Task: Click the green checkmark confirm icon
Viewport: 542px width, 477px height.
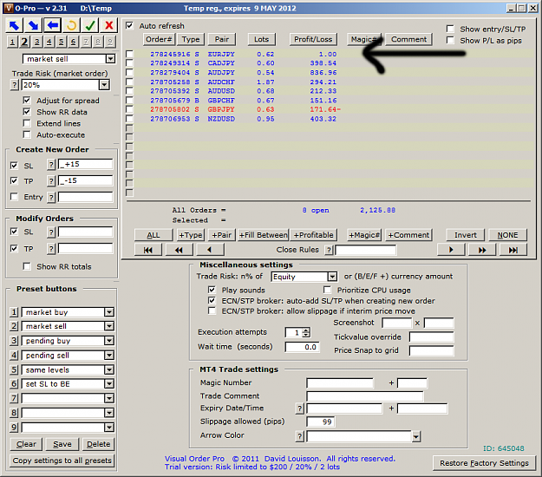Action: tap(90, 25)
